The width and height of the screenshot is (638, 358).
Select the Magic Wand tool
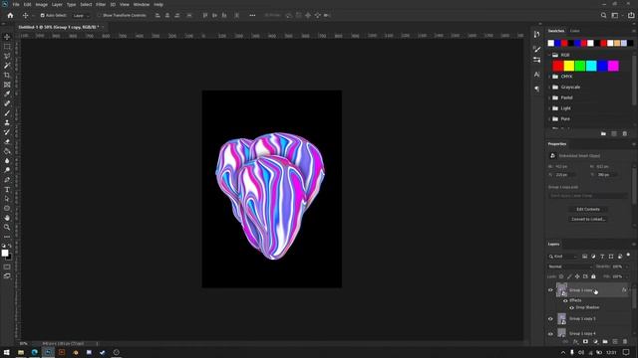tap(7, 66)
